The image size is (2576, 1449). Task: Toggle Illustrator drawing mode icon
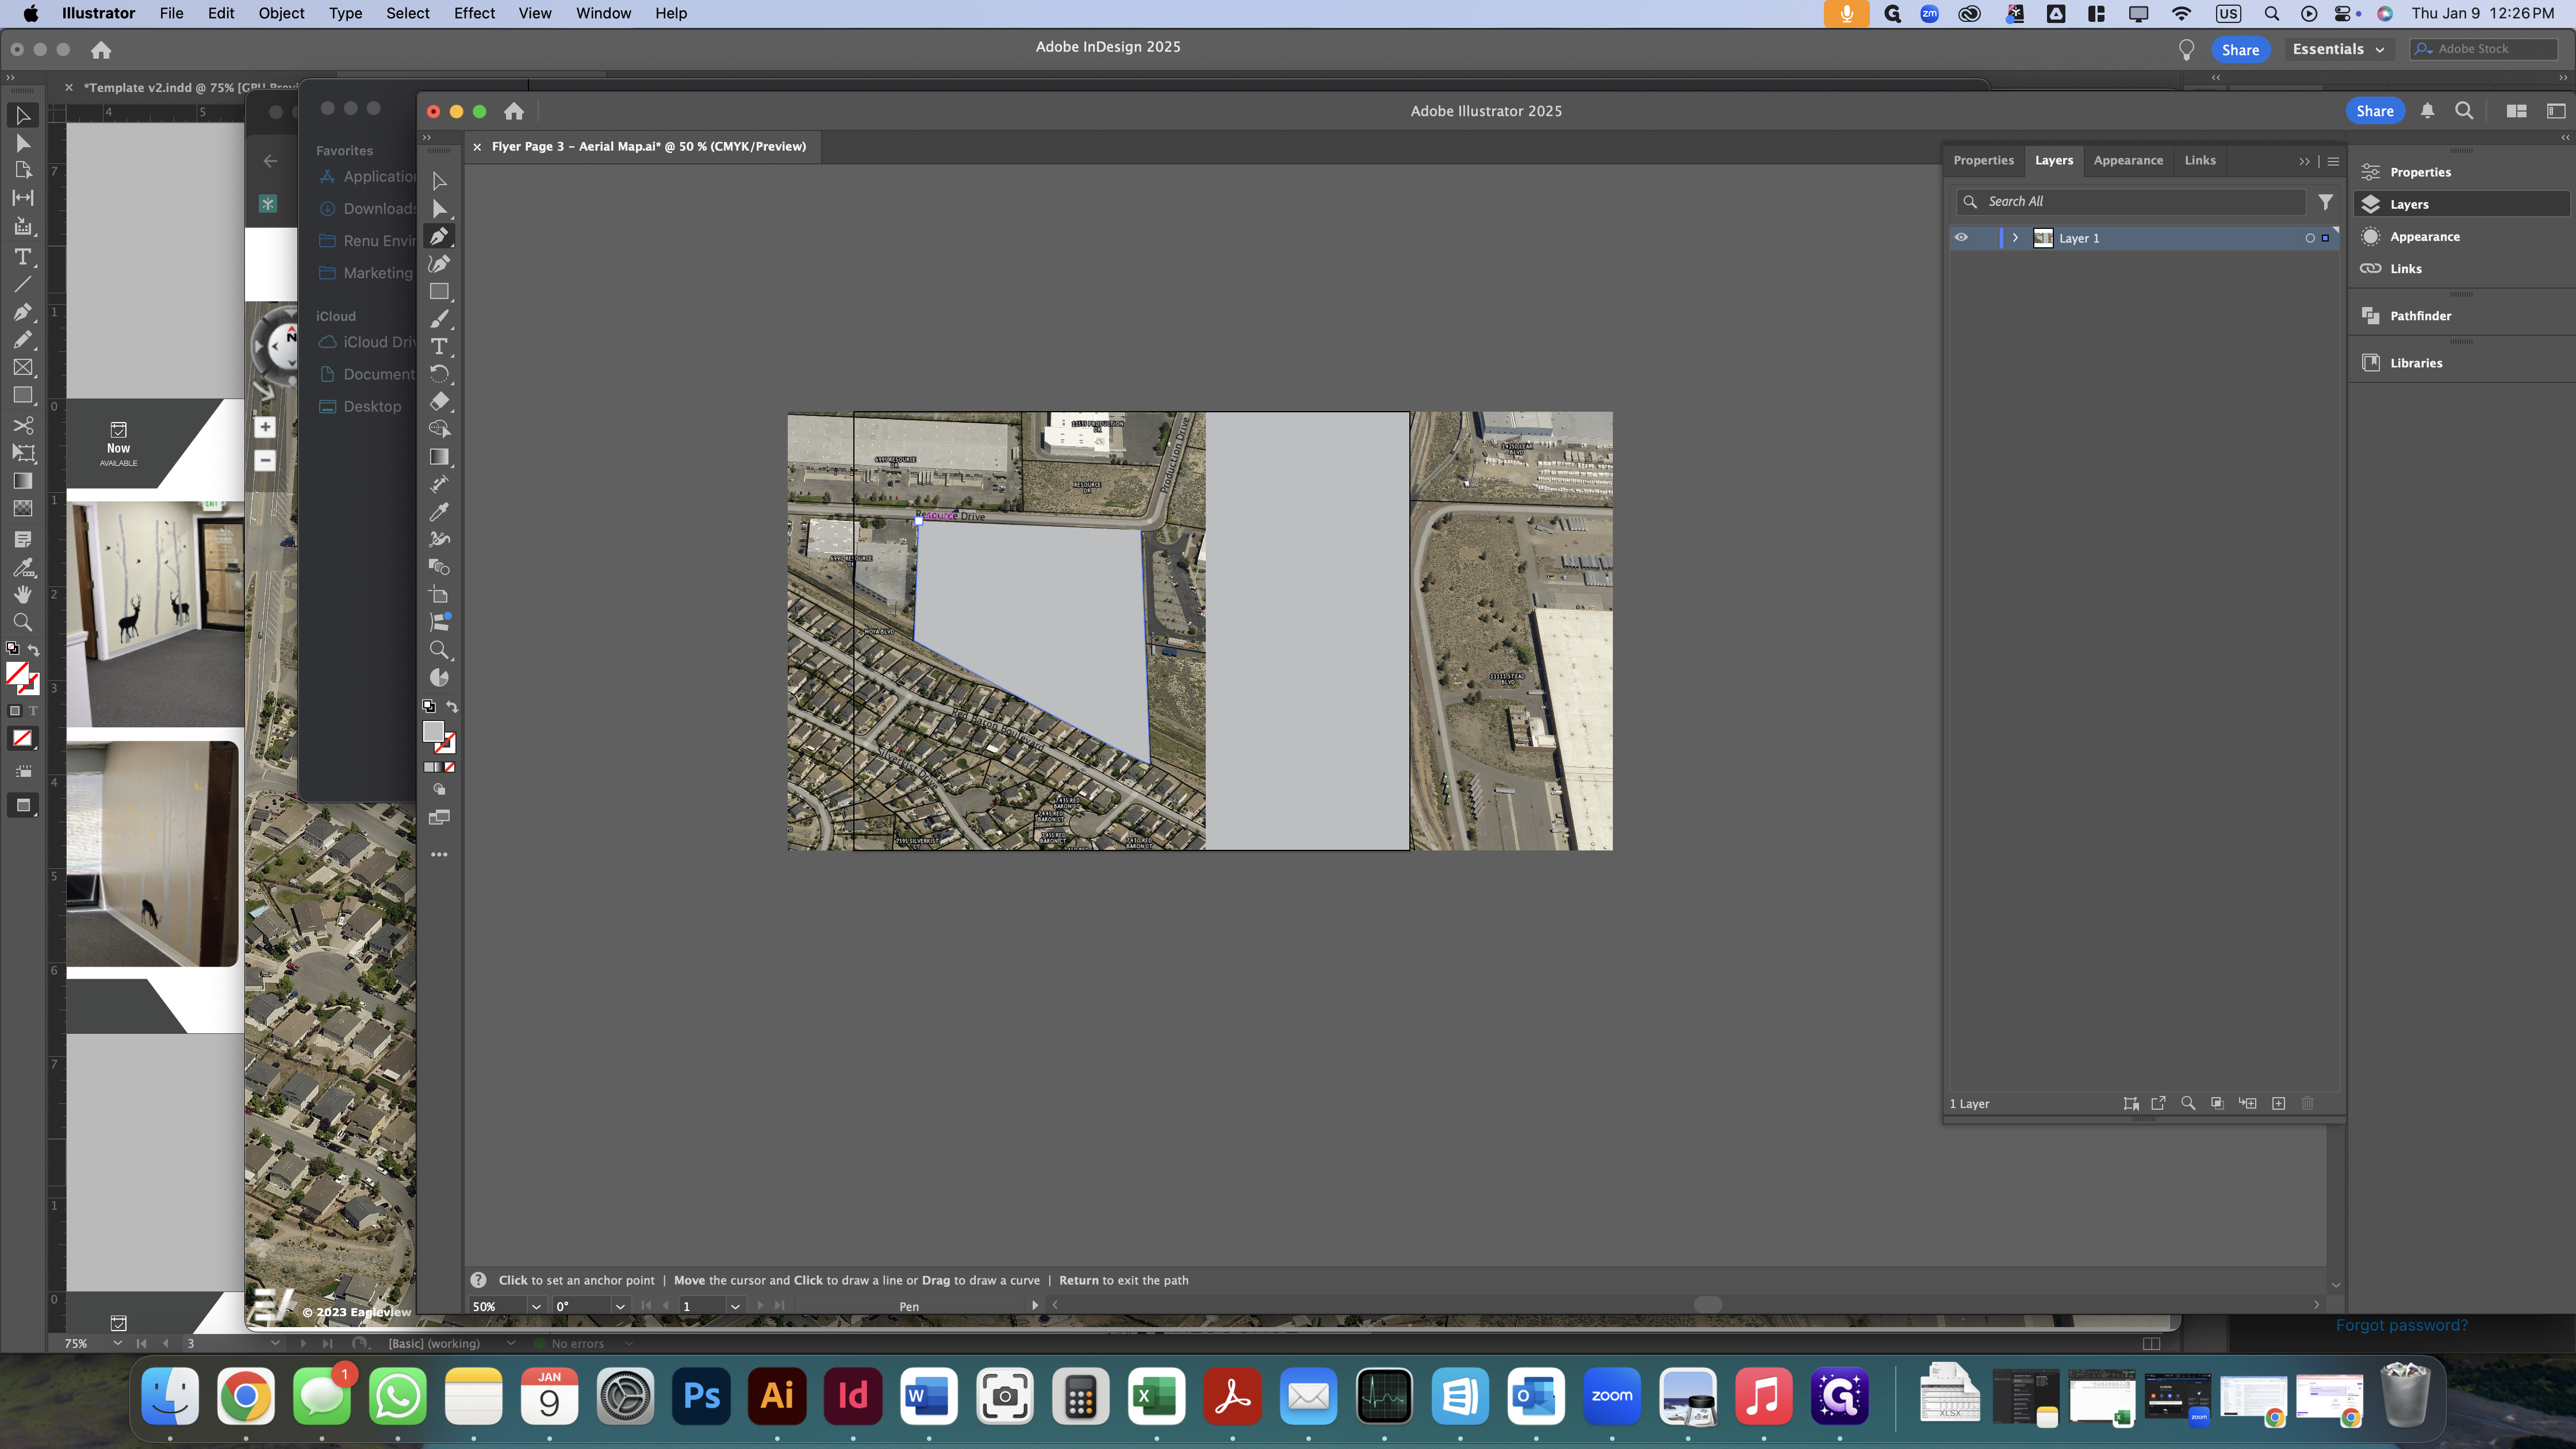[x=439, y=790]
